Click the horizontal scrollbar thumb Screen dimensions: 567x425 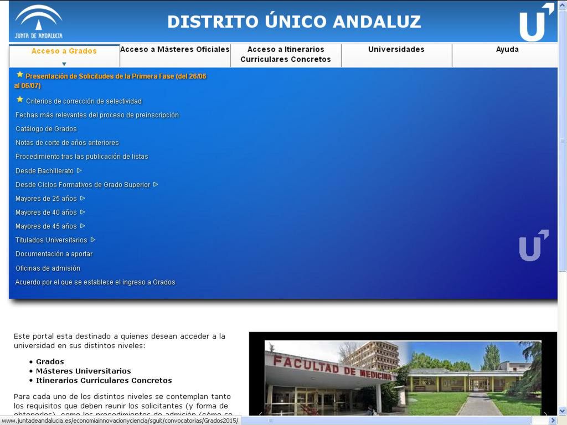tap(386, 421)
